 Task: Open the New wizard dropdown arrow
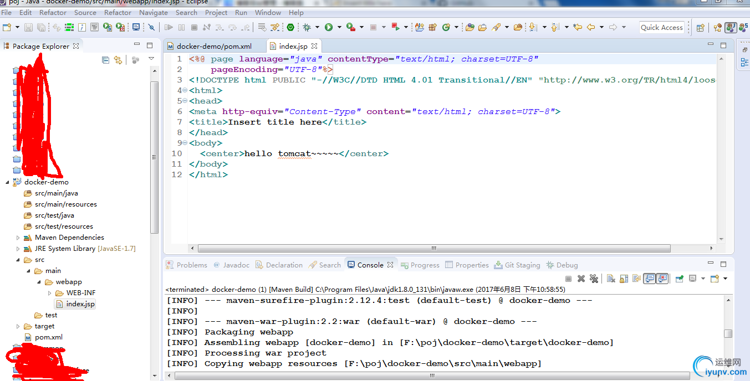pos(17,27)
